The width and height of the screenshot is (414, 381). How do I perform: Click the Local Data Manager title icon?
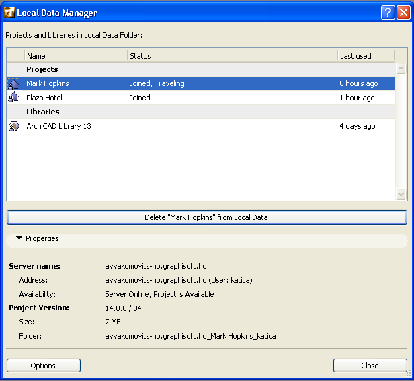point(9,13)
